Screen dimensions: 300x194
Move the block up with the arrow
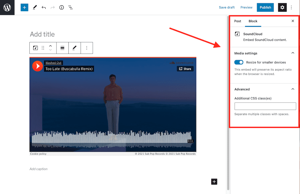point(50,46)
